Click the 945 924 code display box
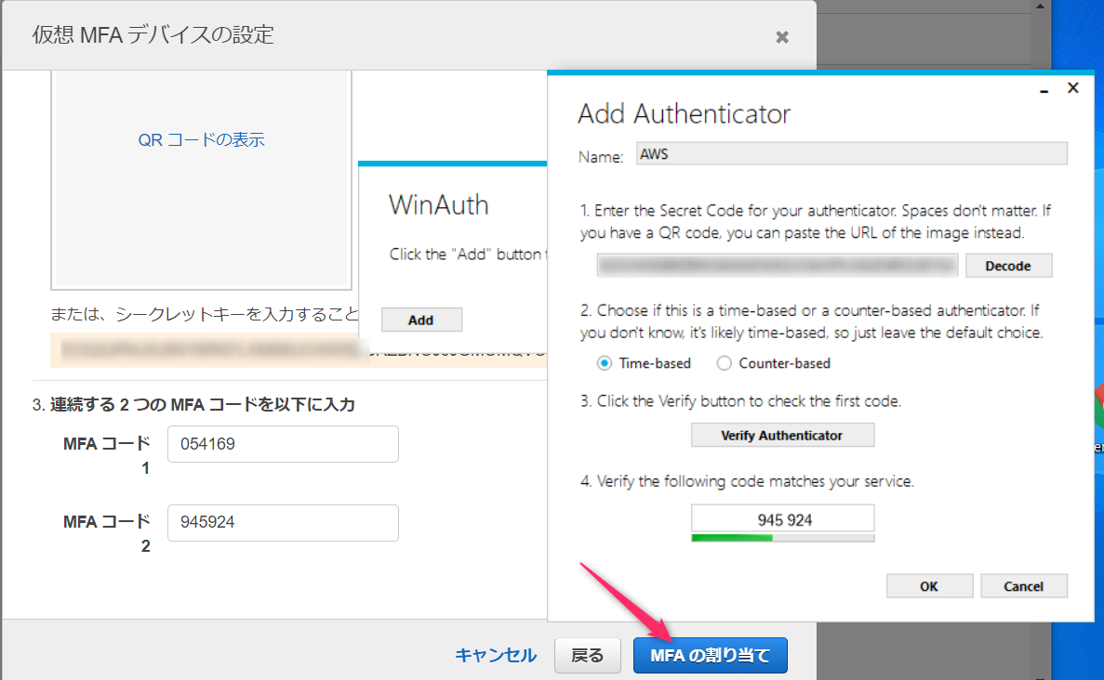 tap(782, 519)
